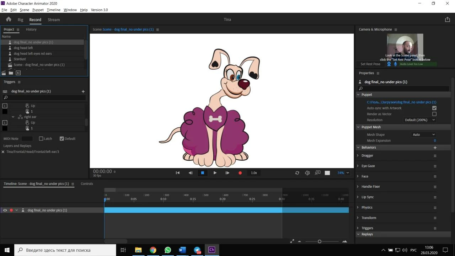Toggle the camera input on/off
Screen dimensions: 455x256
(x=389, y=64)
